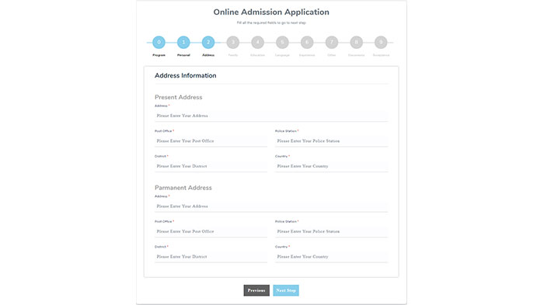Click Permanent Address Police Station field
Image resolution: width=544 pixels, height=305 pixels.
pos(331,231)
